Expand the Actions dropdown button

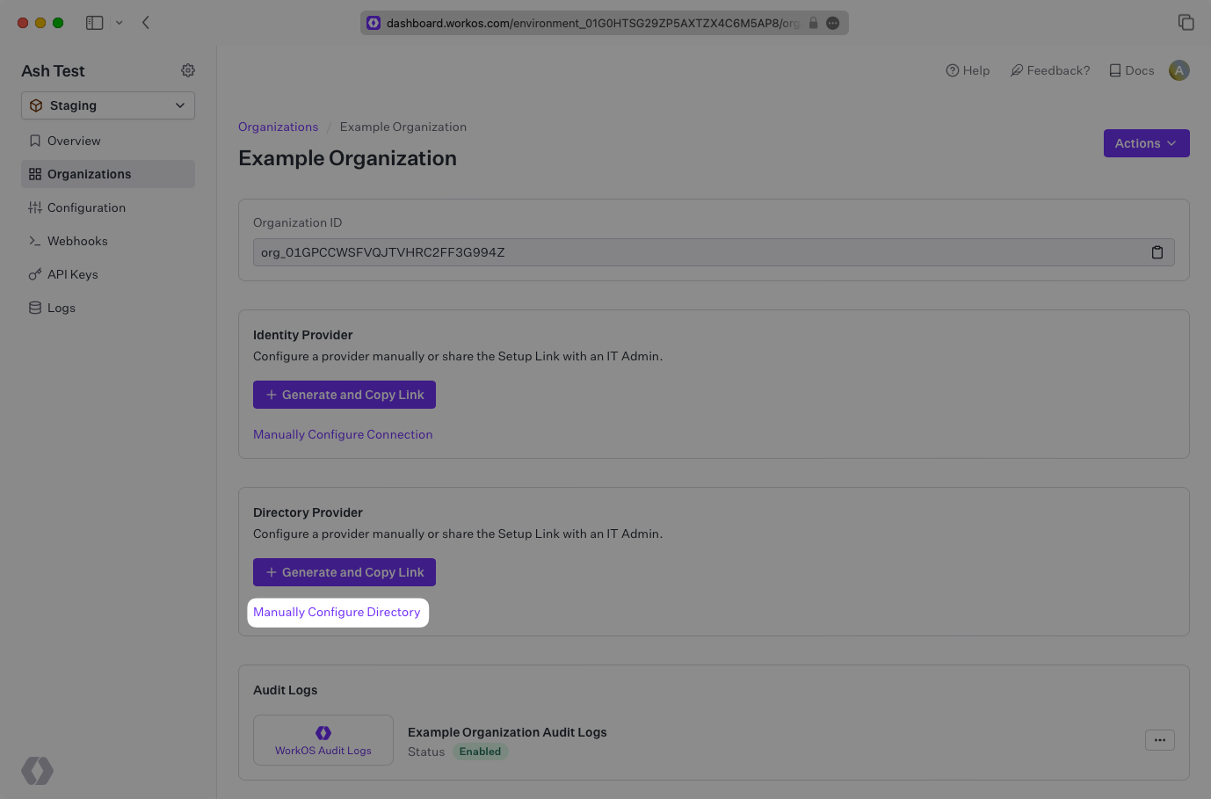[x=1146, y=143]
